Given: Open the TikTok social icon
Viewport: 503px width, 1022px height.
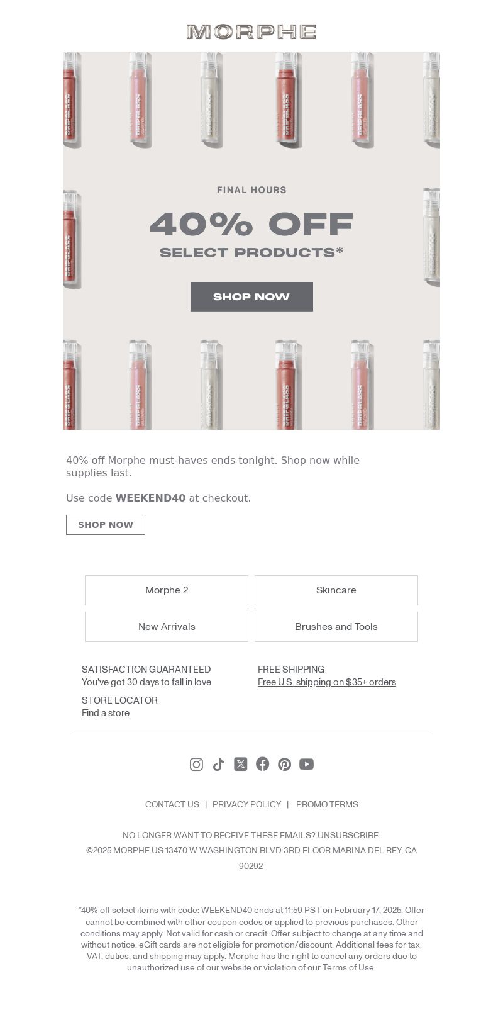Looking at the screenshot, I should click(x=218, y=764).
